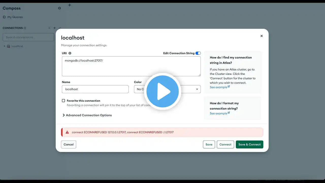The width and height of the screenshot is (325, 183).
Task: Expand the localhost connection tree item
Action: [x=4, y=46]
